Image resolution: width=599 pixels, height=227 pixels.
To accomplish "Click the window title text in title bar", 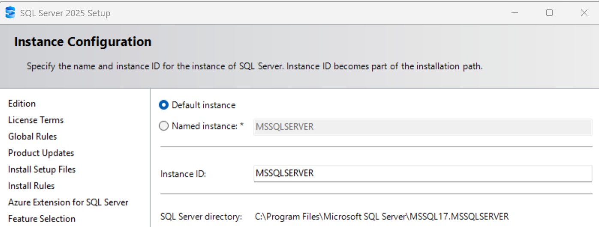I will tap(65, 13).
